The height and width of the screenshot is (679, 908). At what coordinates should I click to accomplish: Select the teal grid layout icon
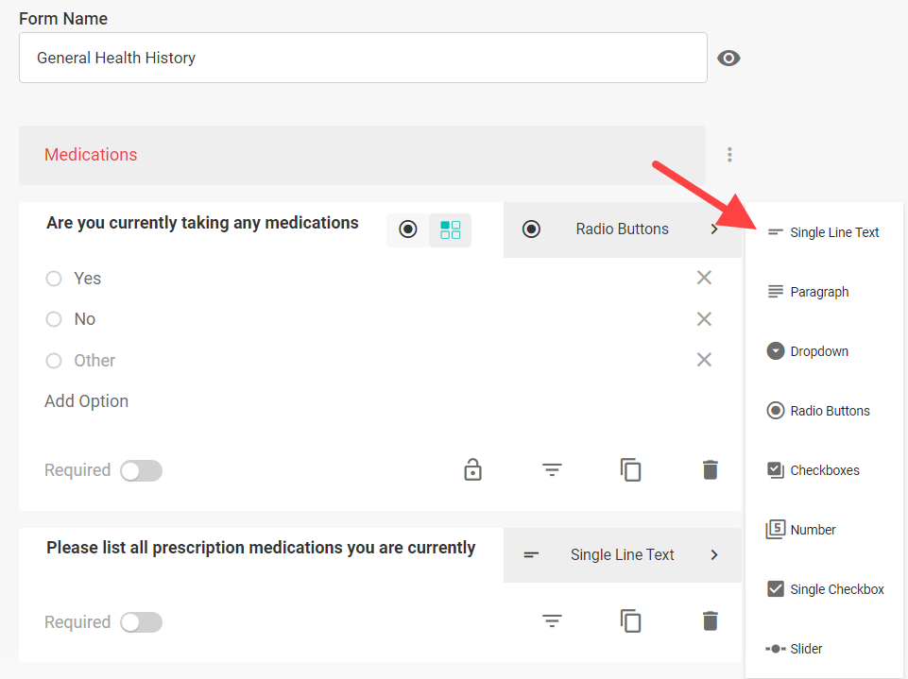pyautogui.click(x=451, y=229)
